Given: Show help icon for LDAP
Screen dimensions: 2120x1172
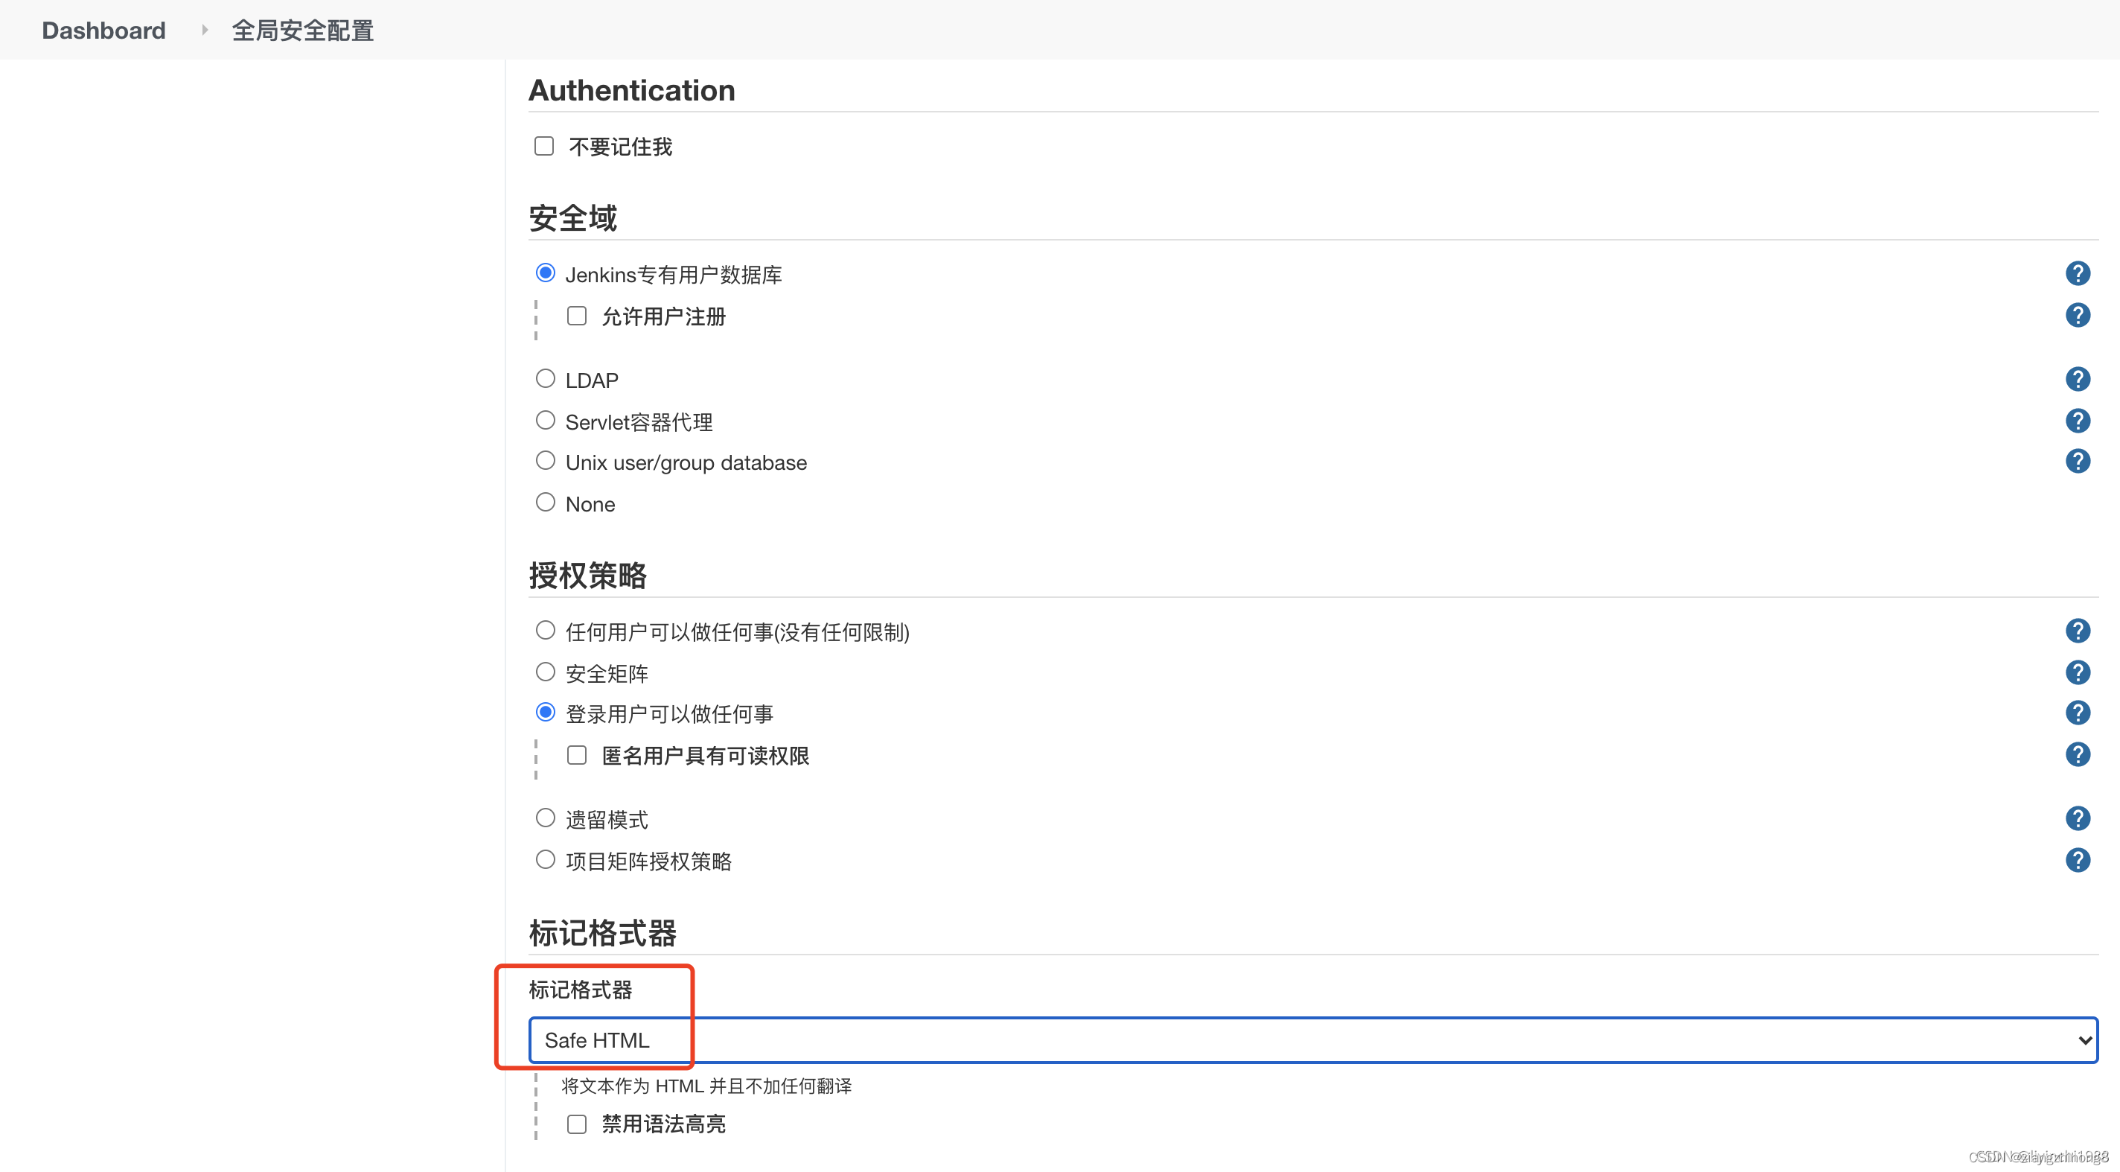Looking at the screenshot, I should [2078, 380].
